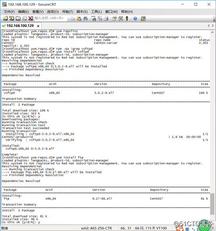Click the Disconnect red X icon
The image size is (216, 231).
pyautogui.click(x=31, y=18)
